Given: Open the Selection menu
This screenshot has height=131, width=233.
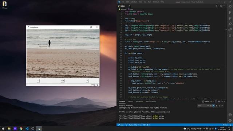Looking at the screenshot, I should click(x=134, y=2).
